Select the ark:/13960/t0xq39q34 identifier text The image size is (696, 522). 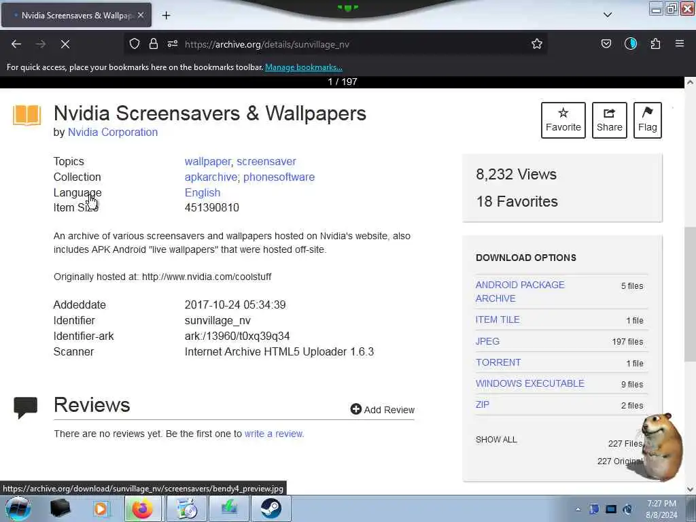coord(237,336)
